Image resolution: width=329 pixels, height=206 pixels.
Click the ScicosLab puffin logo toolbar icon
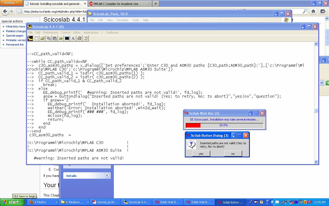pos(30,38)
